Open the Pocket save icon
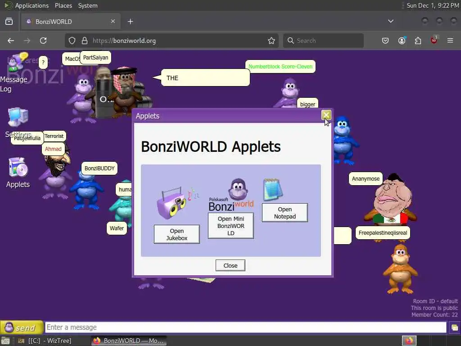Viewport: 461px width, 346px height. coord(385,41)
